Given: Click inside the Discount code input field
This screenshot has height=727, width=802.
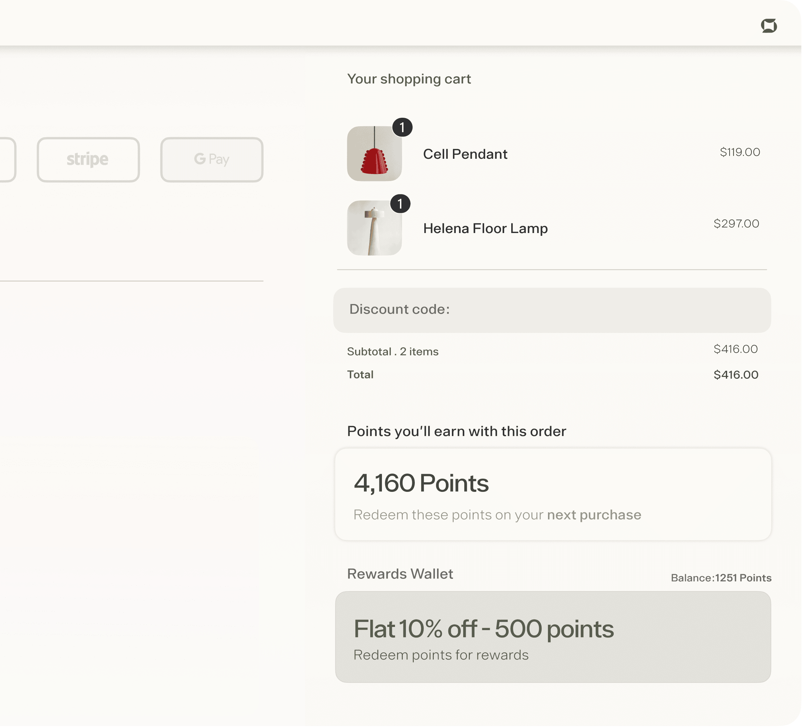Looking at the screenshot, I should [553, 310].
